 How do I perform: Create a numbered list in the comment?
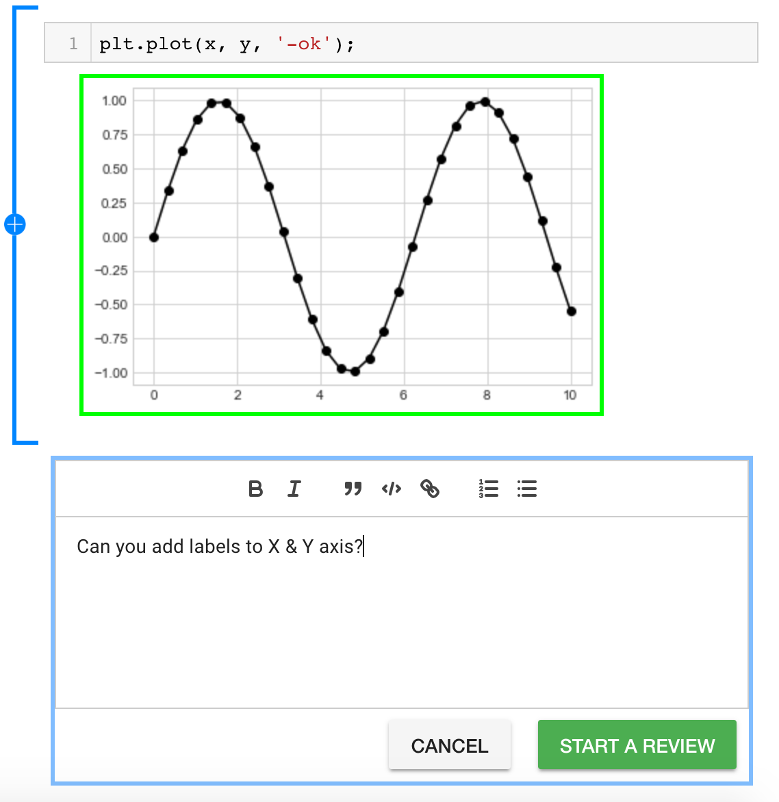click(x=489, y=489)
